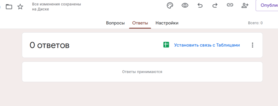Click the Все изменения сохранены на Диске status
278x106 pixels.
(56, 7)
